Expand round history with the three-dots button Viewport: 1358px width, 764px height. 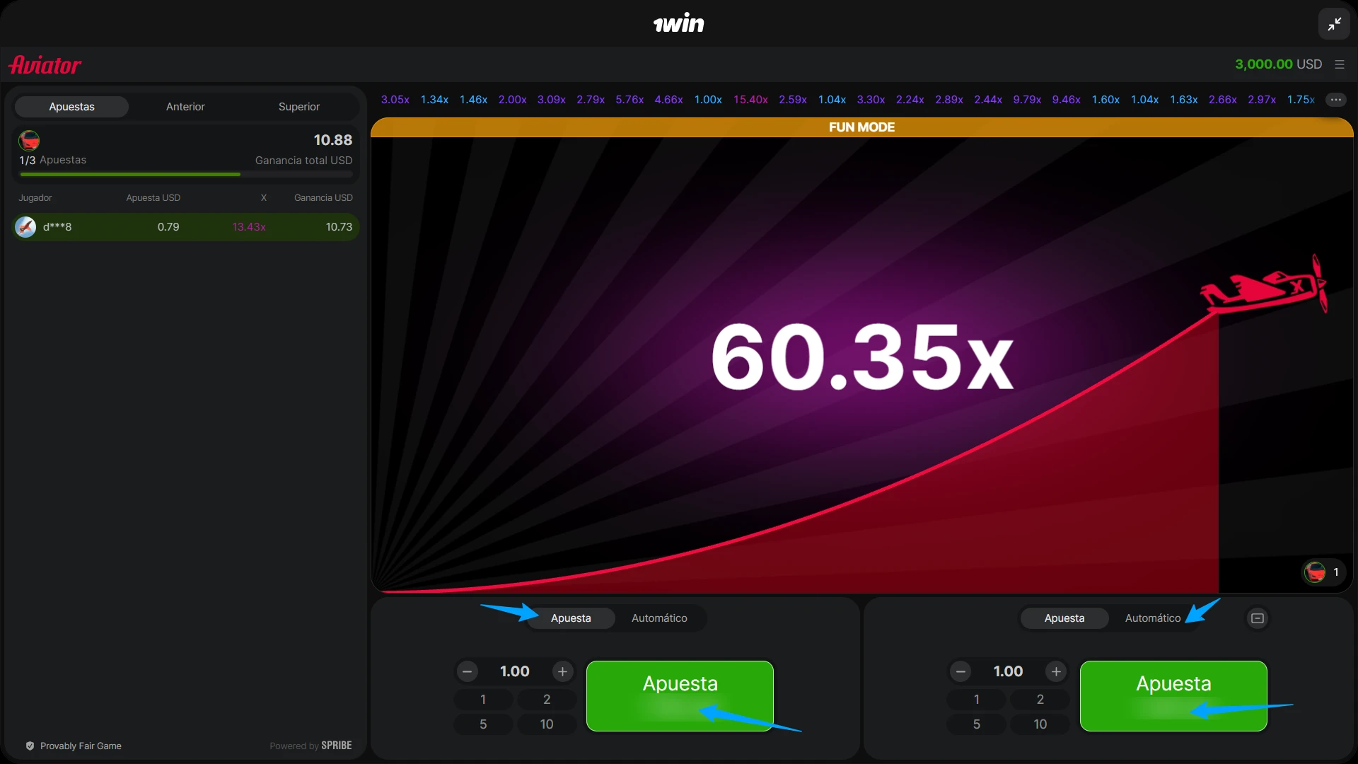(1336, 100)
